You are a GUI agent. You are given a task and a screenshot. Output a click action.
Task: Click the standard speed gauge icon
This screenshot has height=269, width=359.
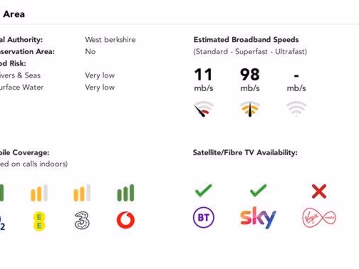tap(203, 109)
